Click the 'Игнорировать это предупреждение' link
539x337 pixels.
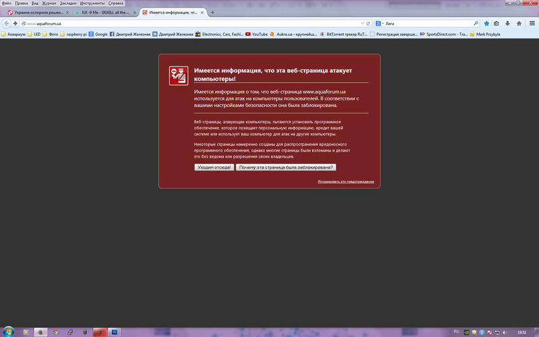tap(346, 182)
